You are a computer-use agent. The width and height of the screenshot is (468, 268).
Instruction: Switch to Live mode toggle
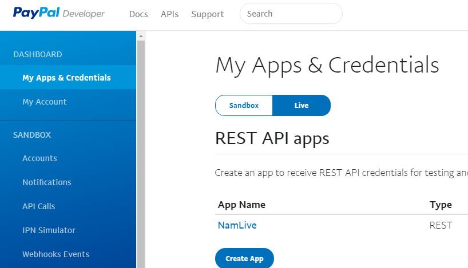click(x=302, y=106)
